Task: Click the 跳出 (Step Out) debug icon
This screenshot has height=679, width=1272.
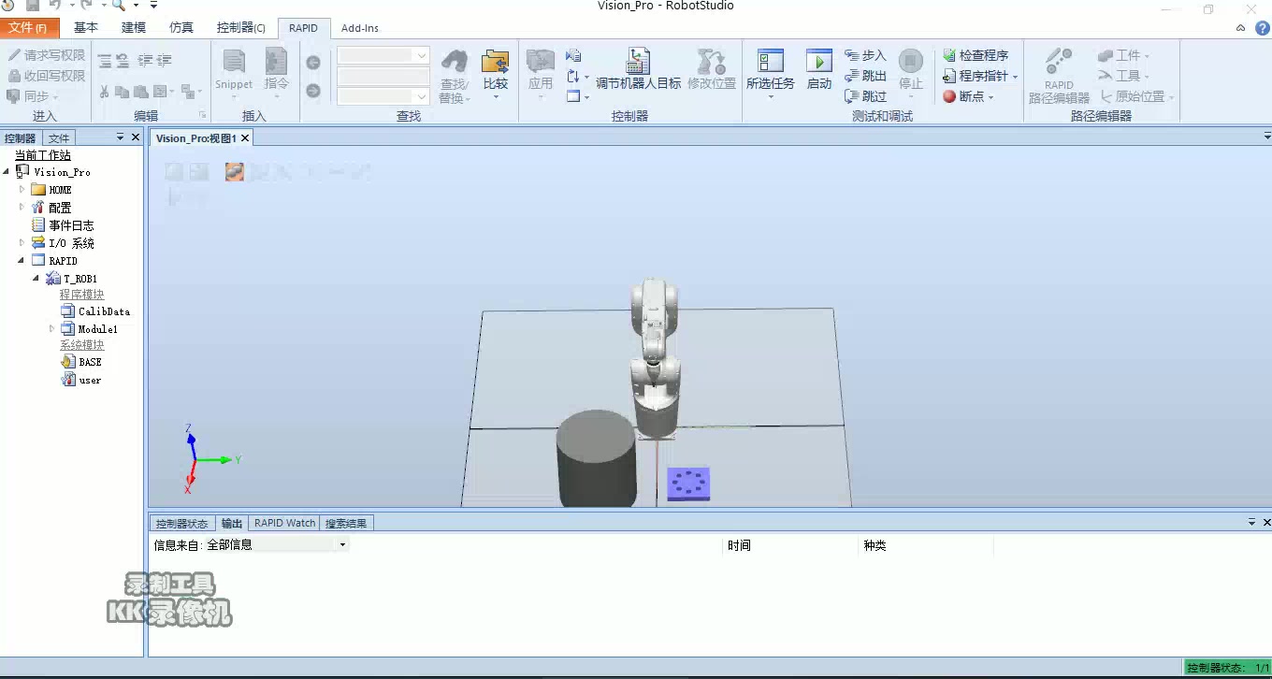Action: pyautogui.click(x=851, y=76)
